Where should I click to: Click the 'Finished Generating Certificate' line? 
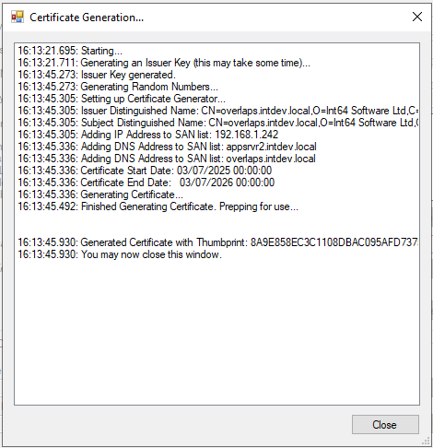pos(158,206)
